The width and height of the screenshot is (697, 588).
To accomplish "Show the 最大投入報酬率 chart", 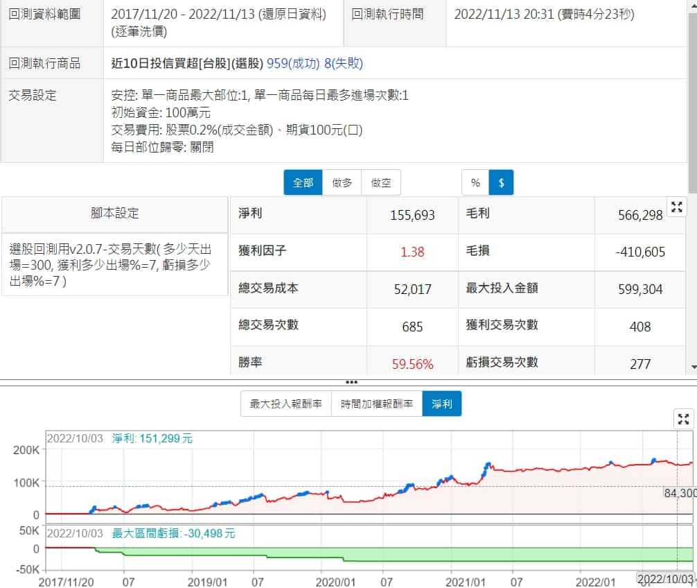I will 286,404.
